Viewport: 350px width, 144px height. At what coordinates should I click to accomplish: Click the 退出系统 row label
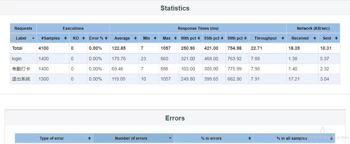[x=21, y=79]
